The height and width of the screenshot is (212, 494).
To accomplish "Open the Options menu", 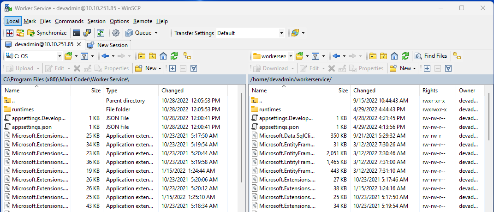I will pos(119,21).
